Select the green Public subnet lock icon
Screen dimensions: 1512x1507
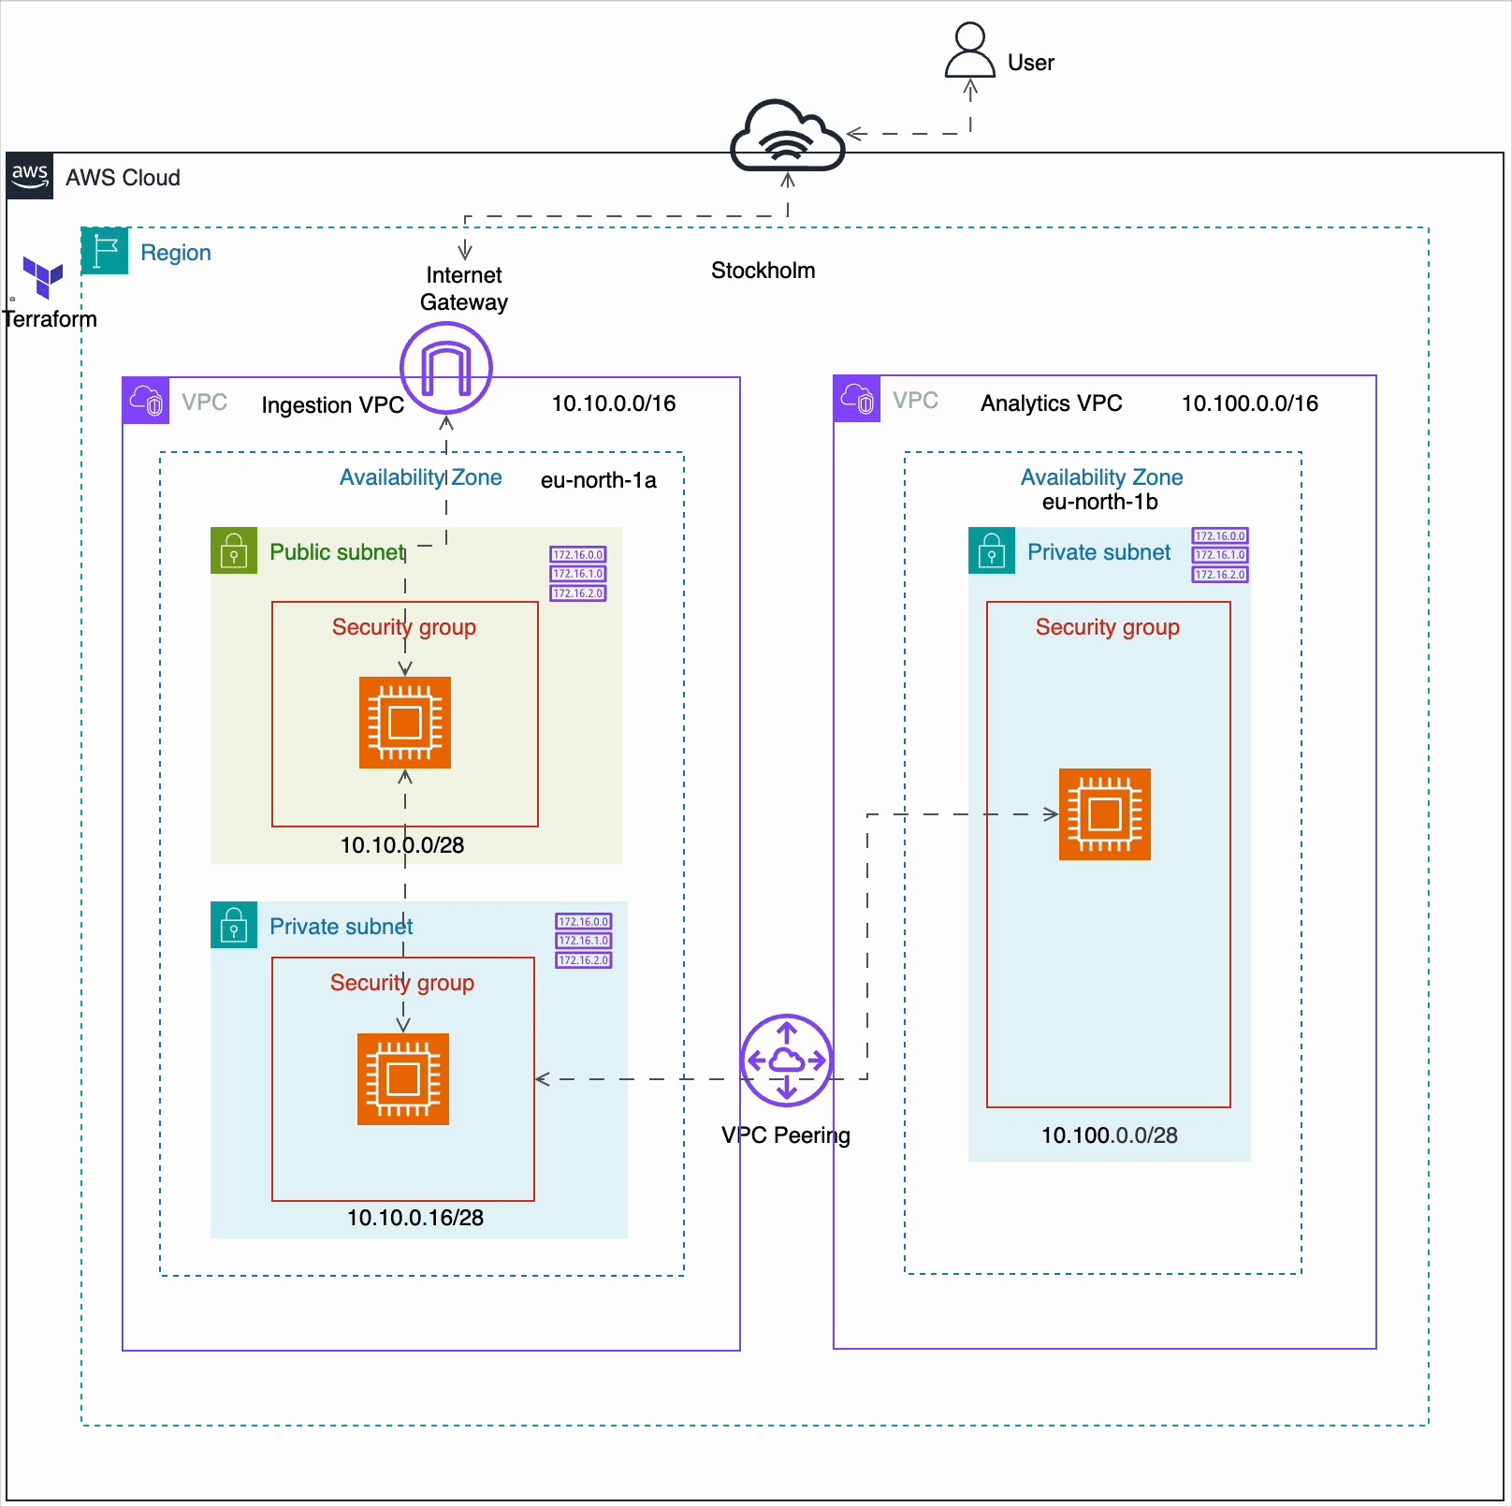[233, 551]
